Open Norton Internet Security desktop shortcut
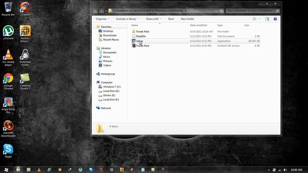 [x=25, y=34]
